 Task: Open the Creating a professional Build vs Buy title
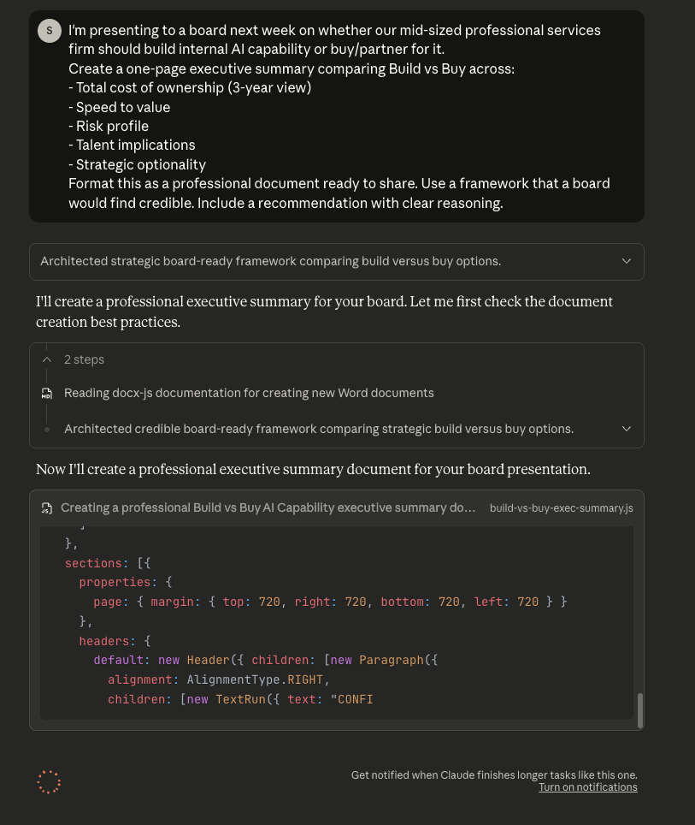point(268,508)
